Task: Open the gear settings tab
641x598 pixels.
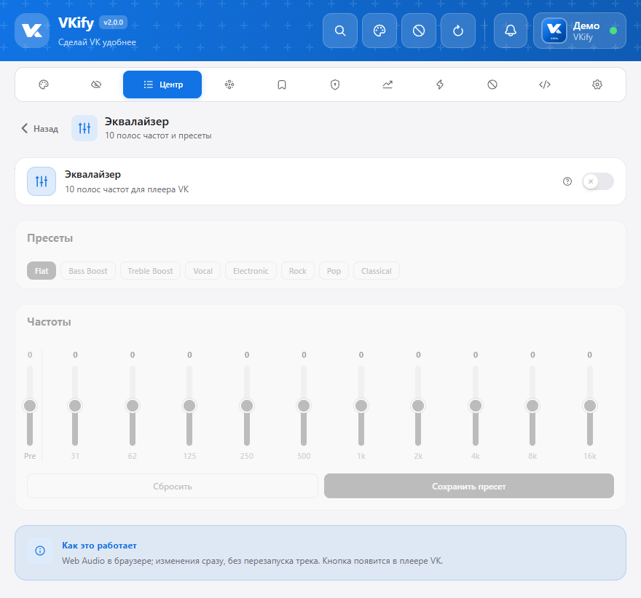Action: (x=597, y=84)
